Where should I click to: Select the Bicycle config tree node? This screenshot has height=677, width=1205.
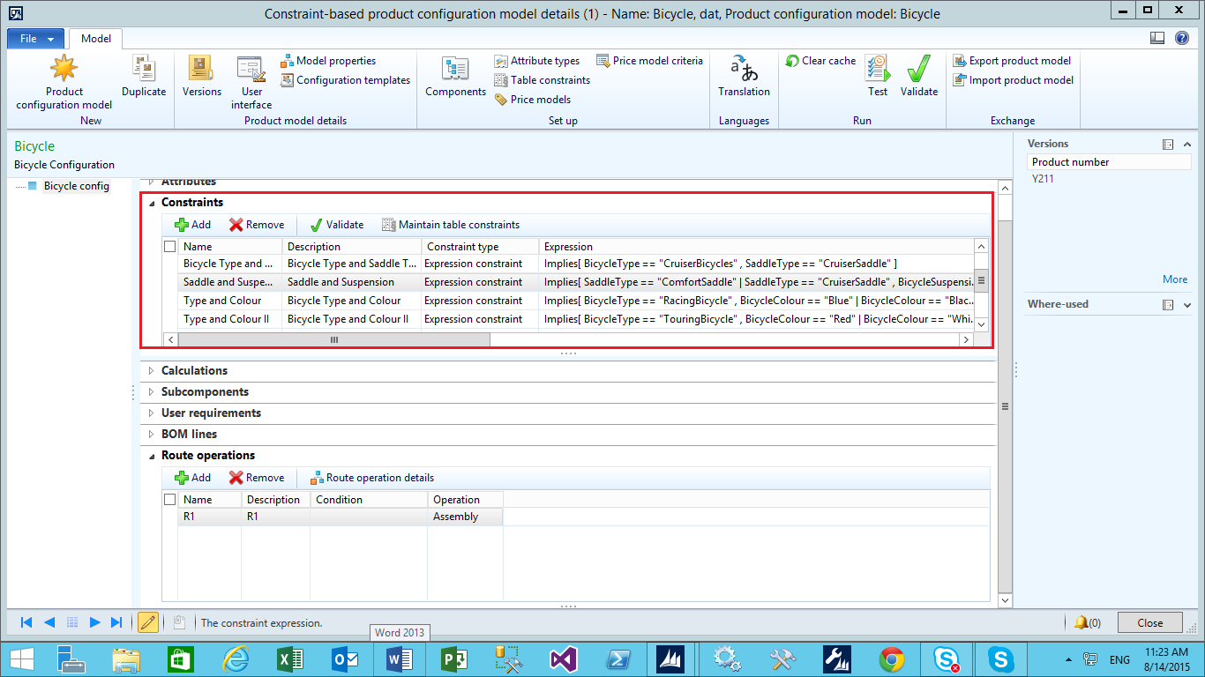(x=76, y=186)
